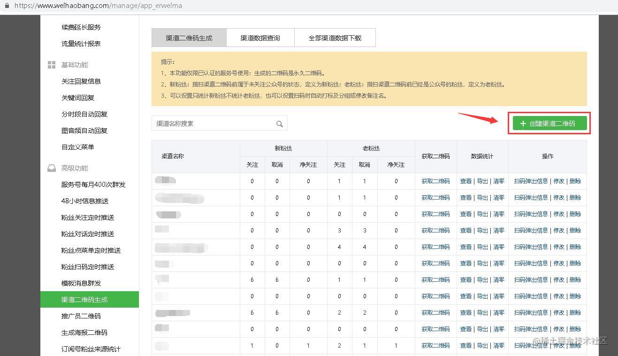Click 查看 in row with 新粉丝 6 and 老粉丝 1
Image resolution: width=618 pixels, height=356 pixels.
click(466, 280)
